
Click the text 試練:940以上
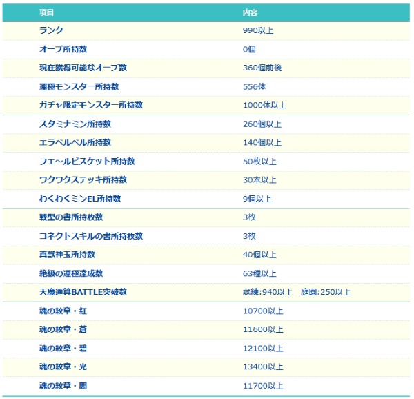[268, 292]
